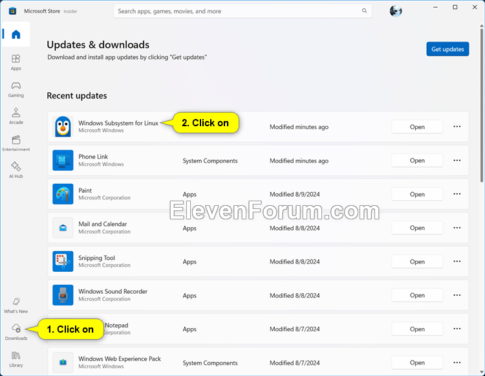Select Windows Sound Recorder title text
Image resolution: width=485 pixels, height=376 pixels.
pyautogui.click(x=113, y=291)
